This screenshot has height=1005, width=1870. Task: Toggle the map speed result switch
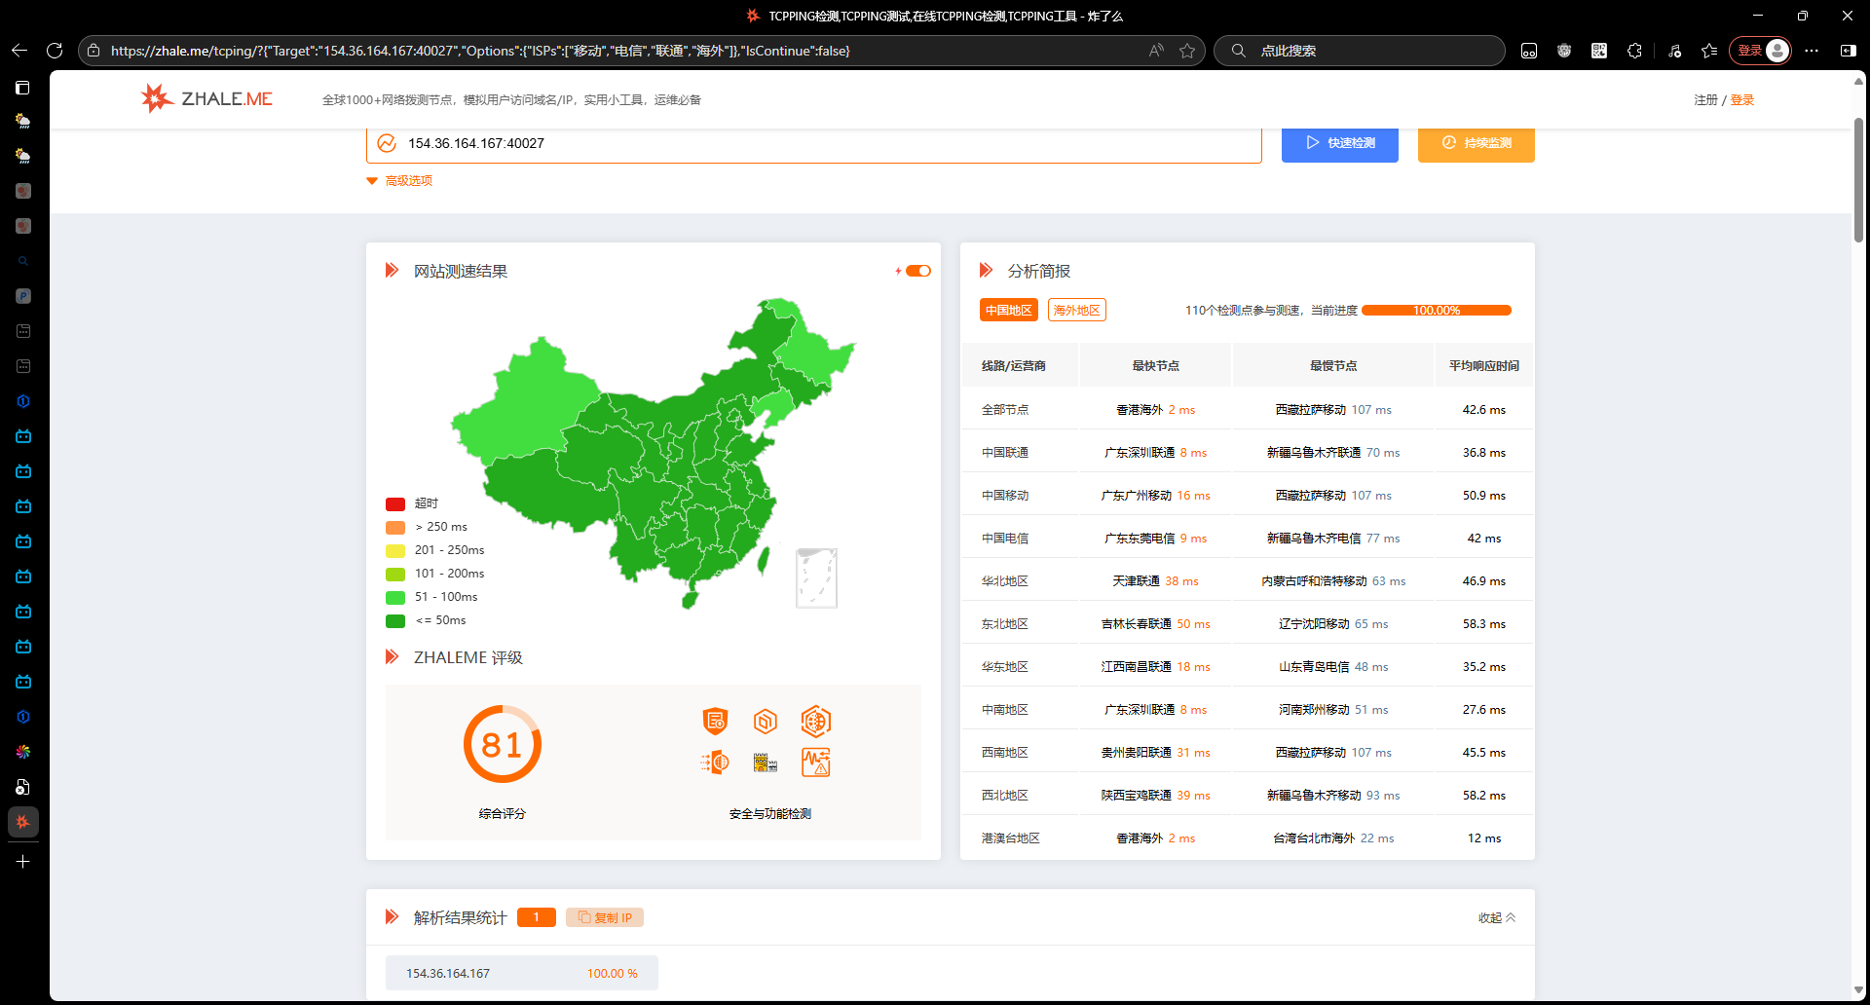point(917,271)
